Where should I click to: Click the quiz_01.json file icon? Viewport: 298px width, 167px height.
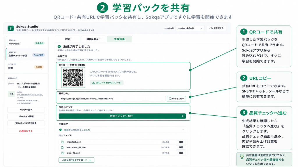pyautogui.click(x=62, y=153)
